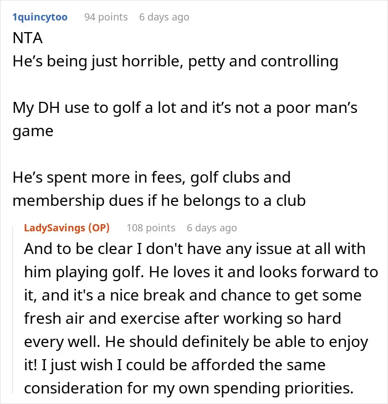The width and height of the screenshot is (388, 404).
Task: Click the "NTA" verdict text
Action: tap(28, 38)
